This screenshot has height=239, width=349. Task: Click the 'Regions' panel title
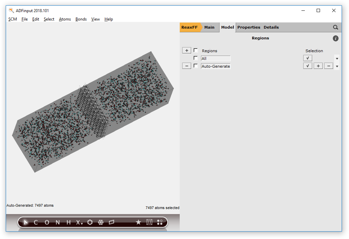tap(260, 38)
